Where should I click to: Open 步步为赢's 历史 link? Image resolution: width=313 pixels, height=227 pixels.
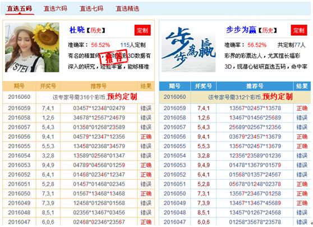coord(268,30)
